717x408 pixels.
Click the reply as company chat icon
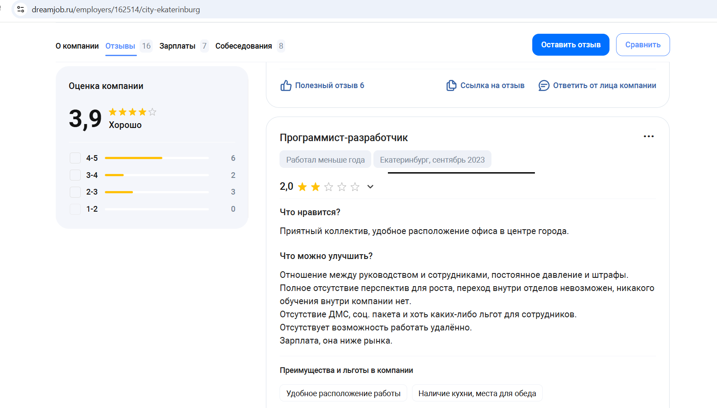(x=544, y=85)
